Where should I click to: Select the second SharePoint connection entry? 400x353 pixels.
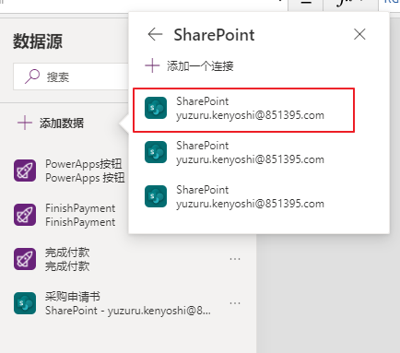(x=243, y=152)
